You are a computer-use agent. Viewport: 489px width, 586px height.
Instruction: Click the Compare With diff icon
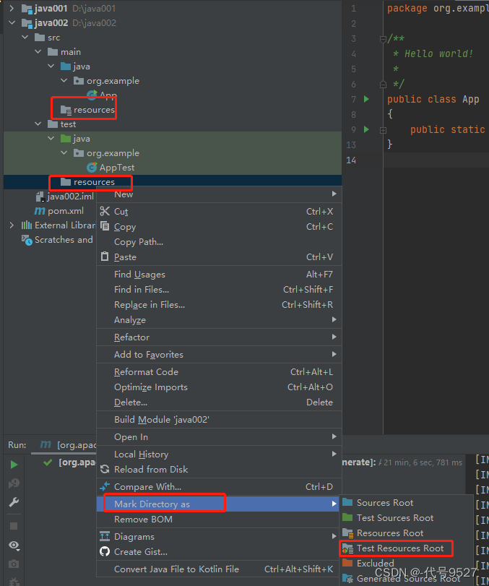[105, 487]
